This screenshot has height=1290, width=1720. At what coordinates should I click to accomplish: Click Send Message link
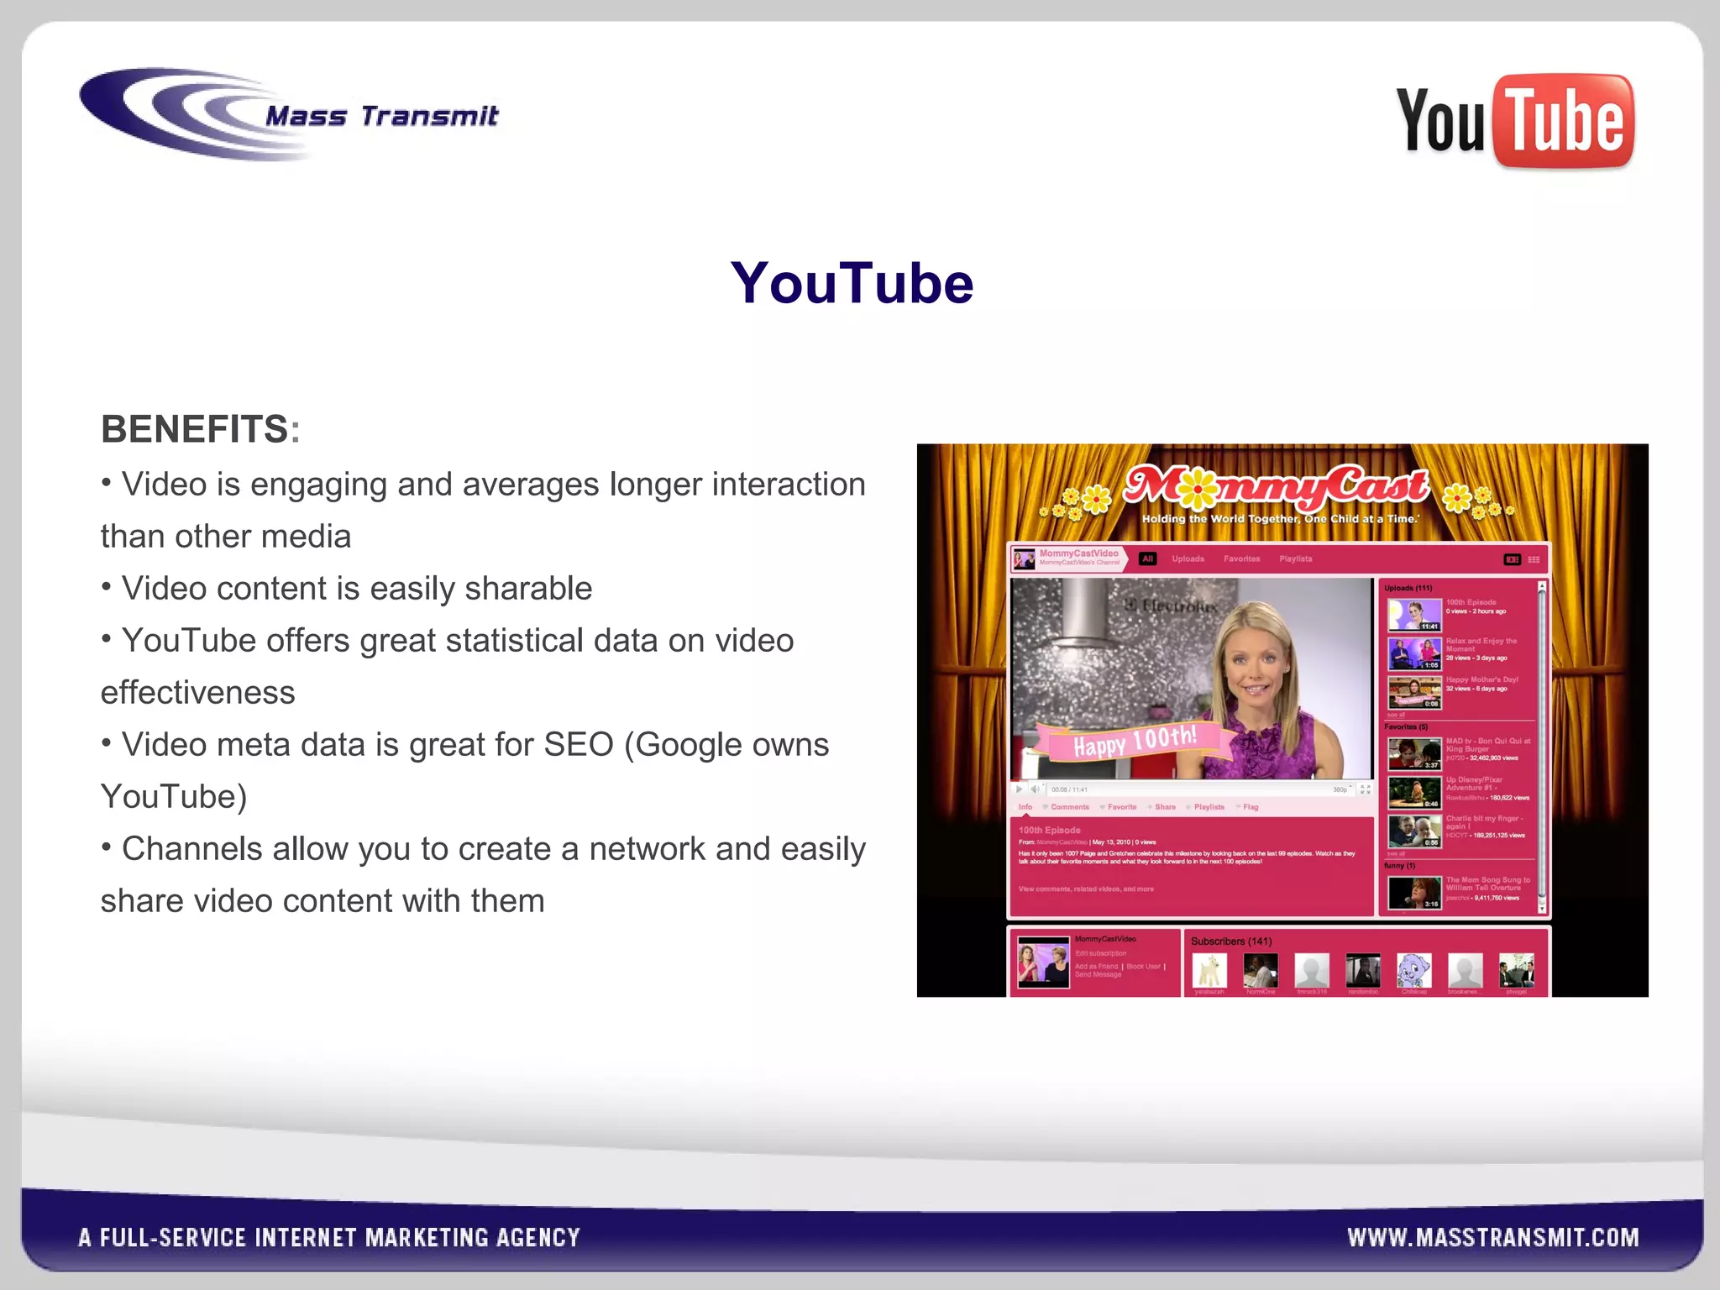1098,975
